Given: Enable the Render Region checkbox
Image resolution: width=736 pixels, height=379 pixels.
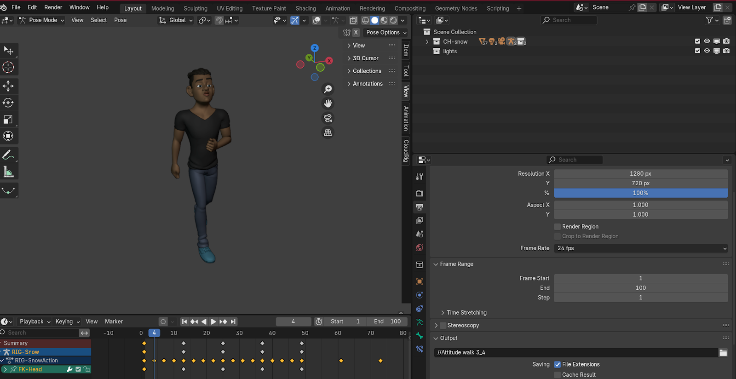Looking at the screenshot, I should (x=558, y=227).
